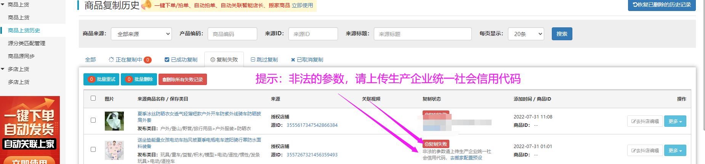The image size is (705, 164).
Task: Open the 正在复制中 tab
Action: click(130, 60)
